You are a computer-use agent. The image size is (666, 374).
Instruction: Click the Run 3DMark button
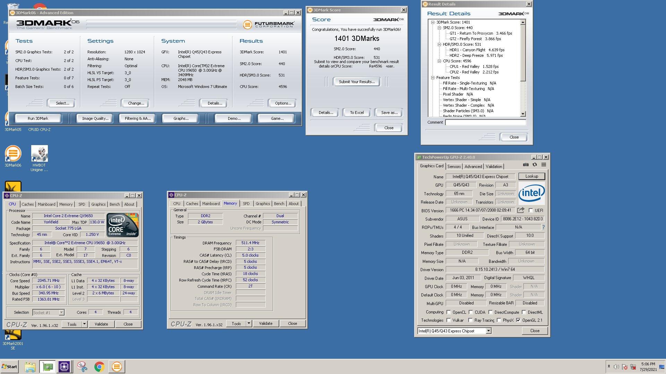click(38, 118)
